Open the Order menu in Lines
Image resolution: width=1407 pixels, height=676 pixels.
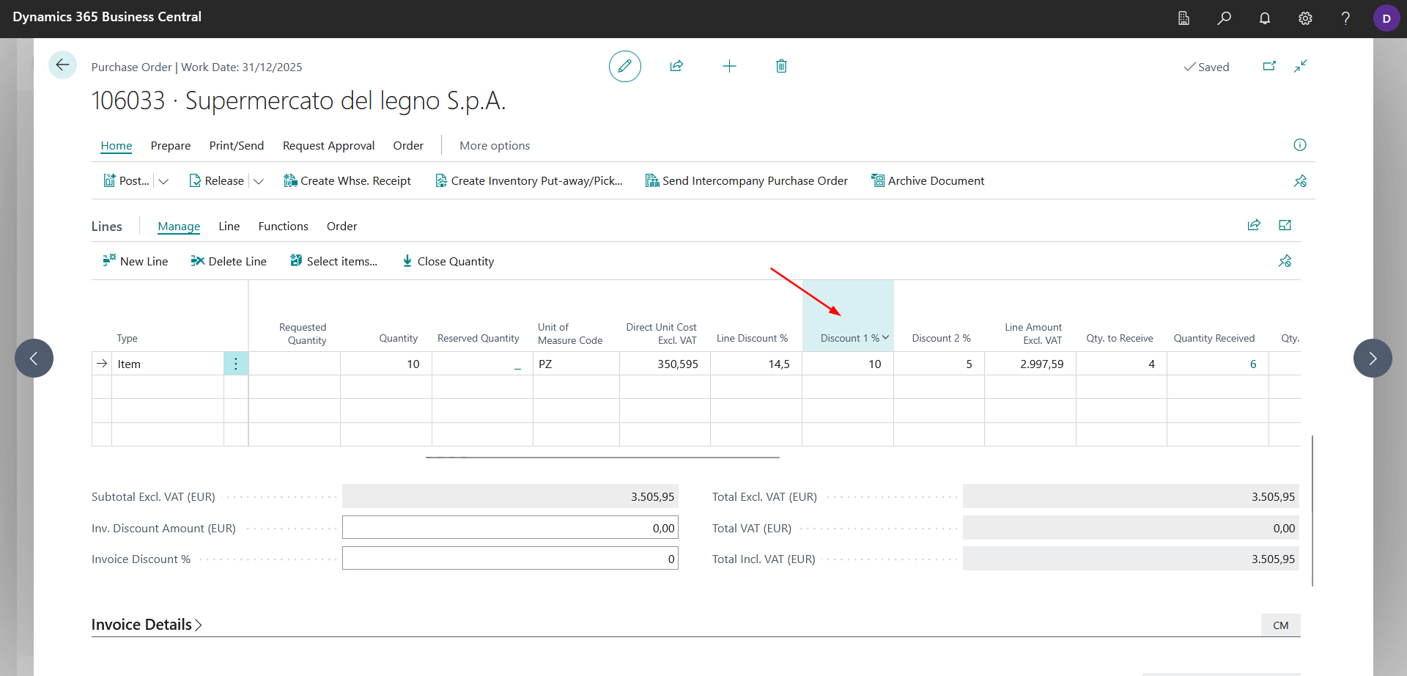point(342,227)
